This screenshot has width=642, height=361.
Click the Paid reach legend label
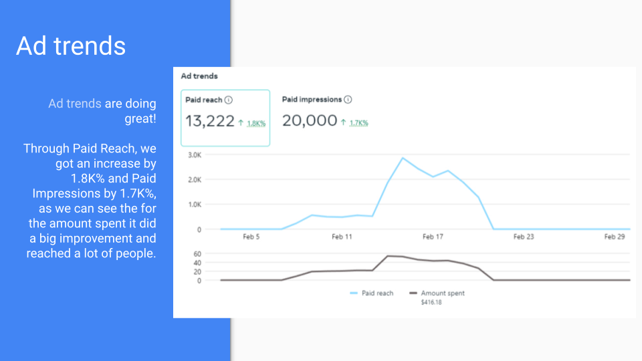tap(377, 293)
